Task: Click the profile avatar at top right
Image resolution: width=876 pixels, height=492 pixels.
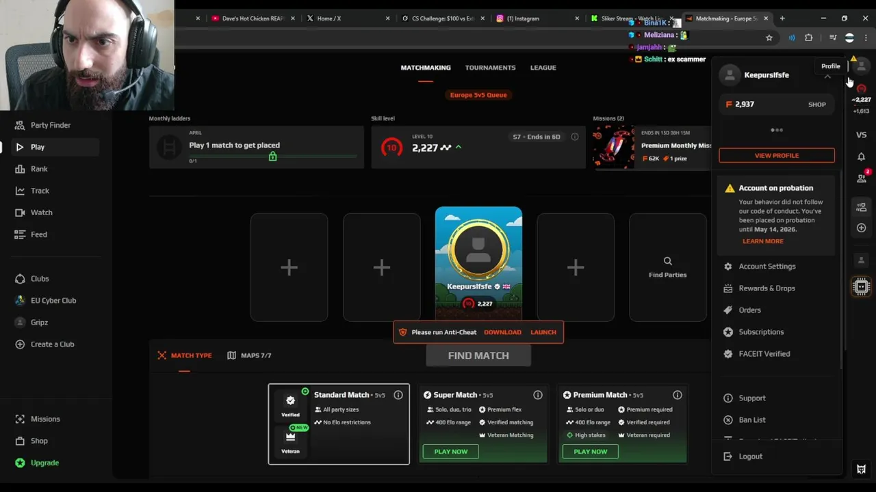Action: coord(861,66)
